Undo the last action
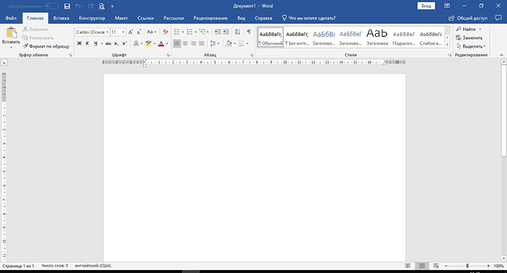 tap(78, 6)
